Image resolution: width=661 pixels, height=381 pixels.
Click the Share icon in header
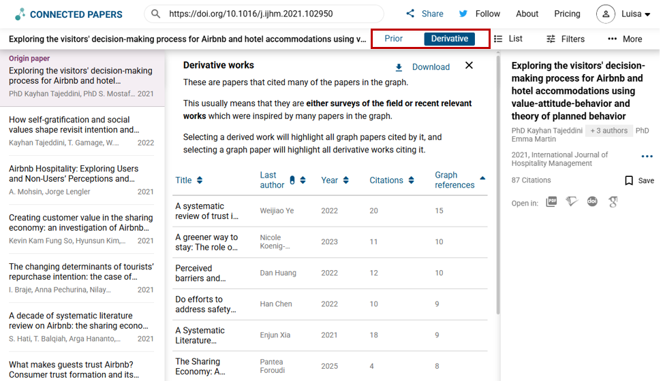[x=410, y=14]
